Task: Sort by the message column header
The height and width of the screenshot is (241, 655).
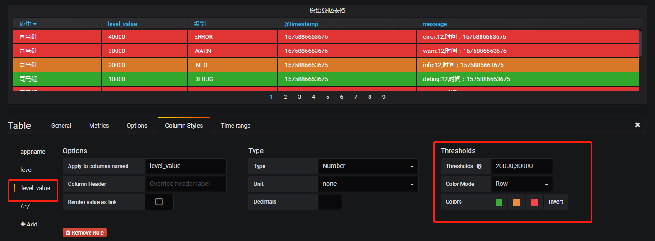Action: pos(435,24)
